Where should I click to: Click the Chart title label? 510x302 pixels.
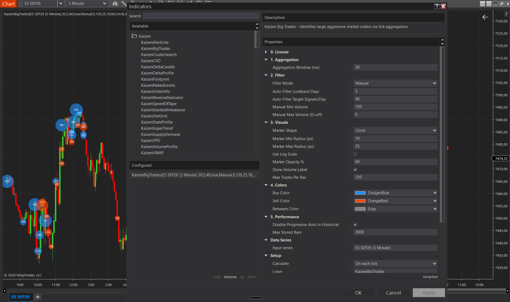pyautogui.click(x=9, y=4)
